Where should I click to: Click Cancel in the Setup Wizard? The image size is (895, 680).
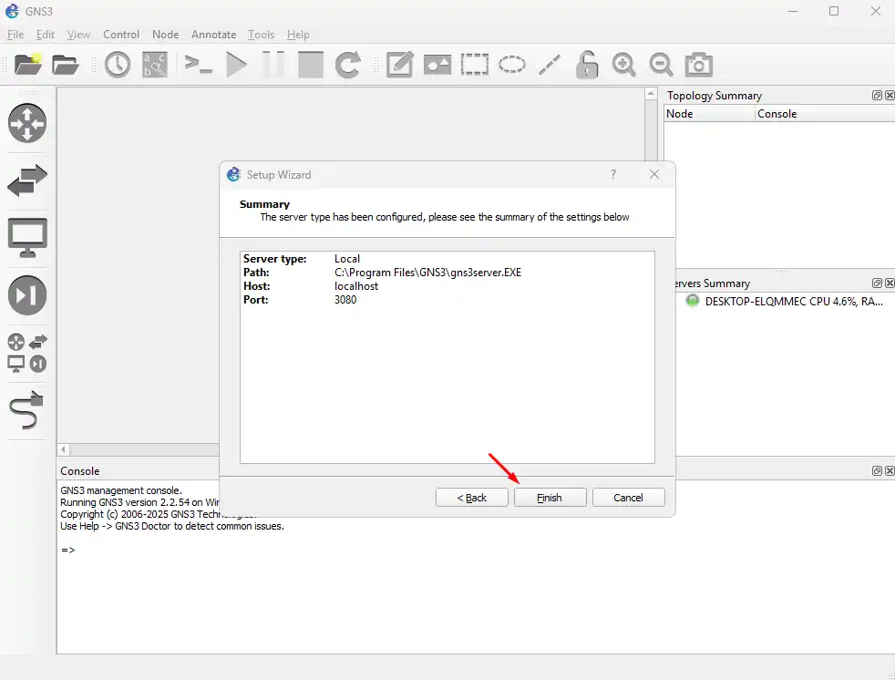(x=628, y=498)
